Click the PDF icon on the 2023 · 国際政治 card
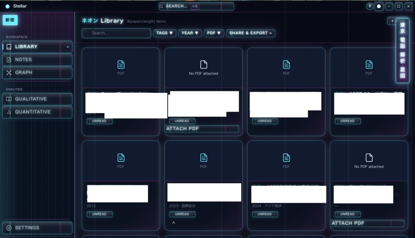 coord(203,158)
